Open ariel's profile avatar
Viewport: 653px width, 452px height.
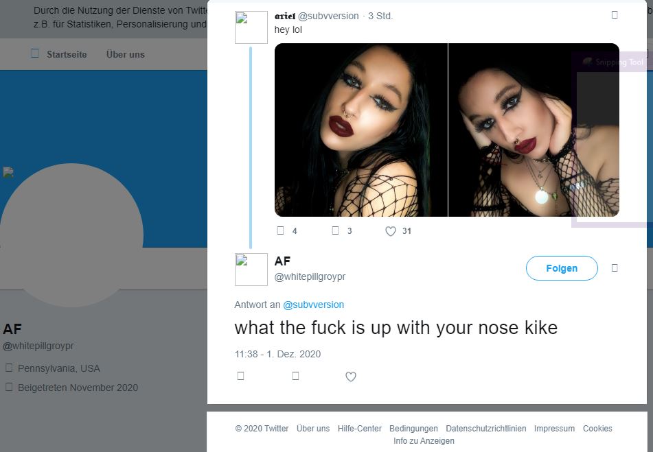pyautogui.click(x=251, y=27)
